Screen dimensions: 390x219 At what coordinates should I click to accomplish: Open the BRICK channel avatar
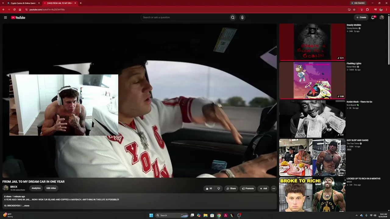(5, 188)
